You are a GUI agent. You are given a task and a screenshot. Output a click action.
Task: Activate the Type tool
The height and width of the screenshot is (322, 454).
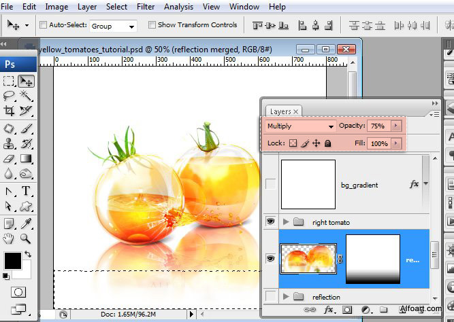(x=27, y=191)
